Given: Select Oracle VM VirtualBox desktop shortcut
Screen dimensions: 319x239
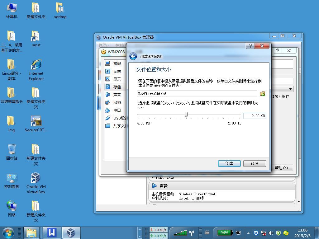Looking at the screenshot, I should (36, 183).
